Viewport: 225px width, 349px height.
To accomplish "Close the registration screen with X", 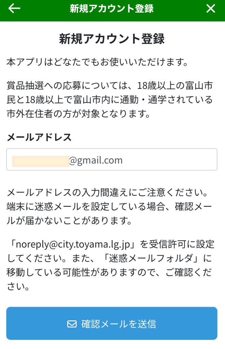I will [211, 9].
